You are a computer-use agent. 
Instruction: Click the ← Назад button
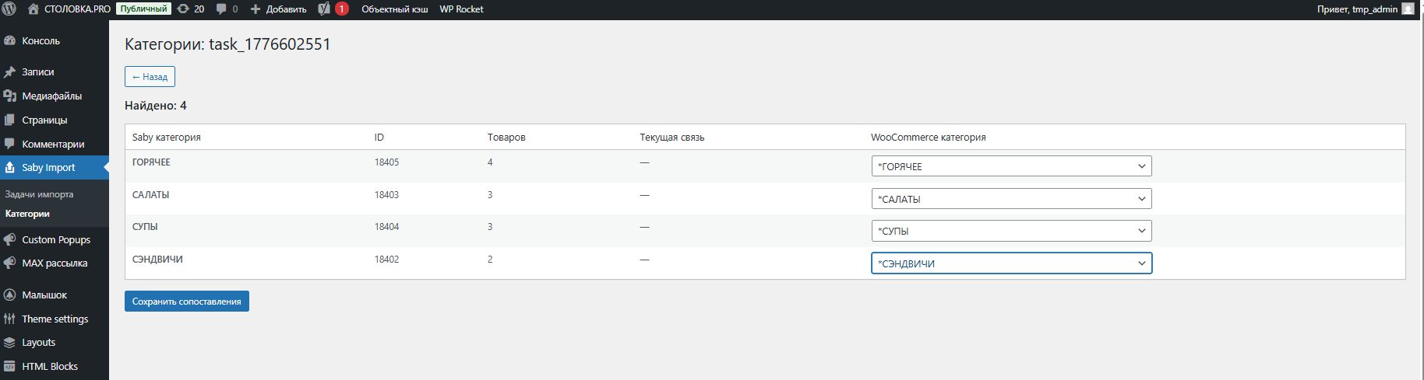150,77
